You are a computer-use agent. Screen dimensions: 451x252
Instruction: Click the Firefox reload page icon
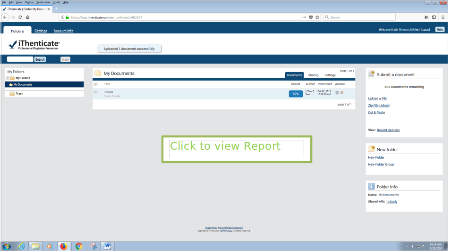point(20,17)
